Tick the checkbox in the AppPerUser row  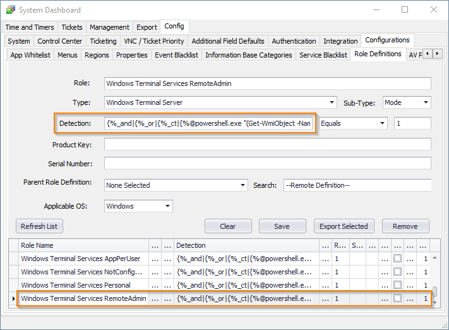[397, 259]
